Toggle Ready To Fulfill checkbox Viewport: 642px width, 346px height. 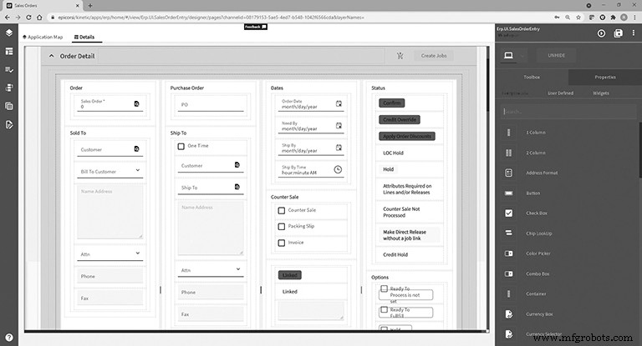pyautogui.click(x=384, y=309)
